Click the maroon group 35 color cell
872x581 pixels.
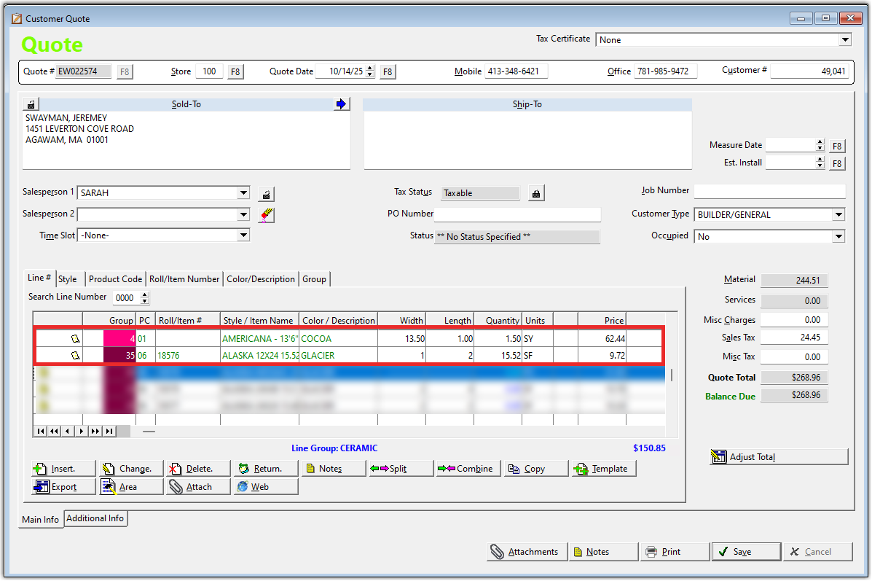pos(119,355)
